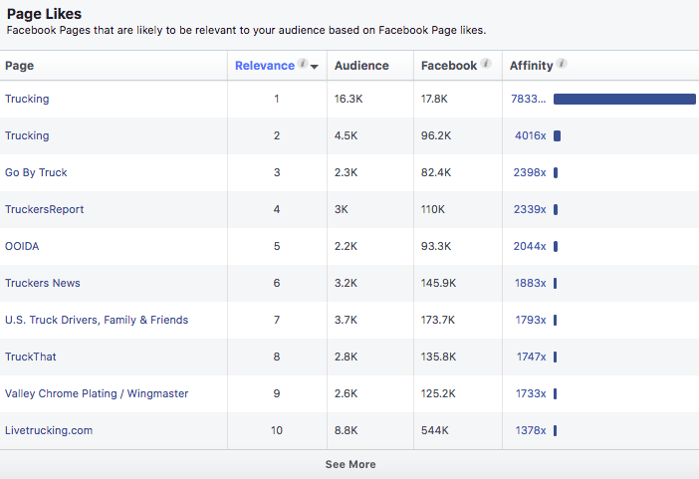Open Truckers News page

coord(43,283)
